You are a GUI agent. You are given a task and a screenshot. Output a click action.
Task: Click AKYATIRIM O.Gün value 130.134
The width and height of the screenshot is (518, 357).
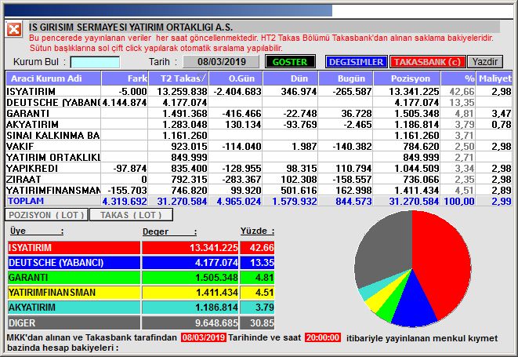point(243,125)
